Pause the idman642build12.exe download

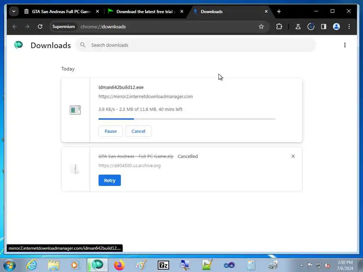click(111, 131)
